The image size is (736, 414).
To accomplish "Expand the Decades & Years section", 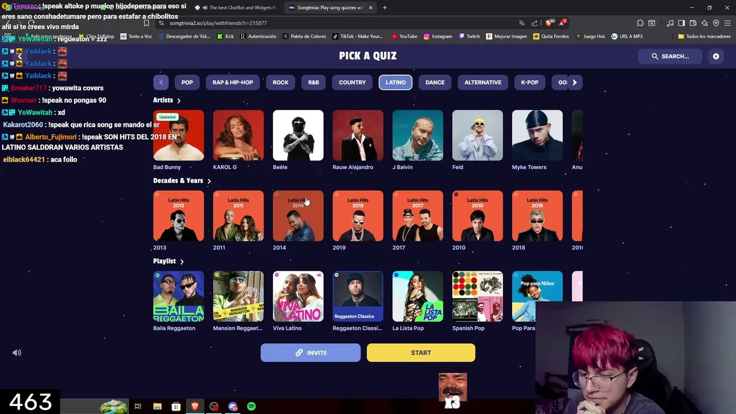I will pyautogui.click(x=182, y=181).
